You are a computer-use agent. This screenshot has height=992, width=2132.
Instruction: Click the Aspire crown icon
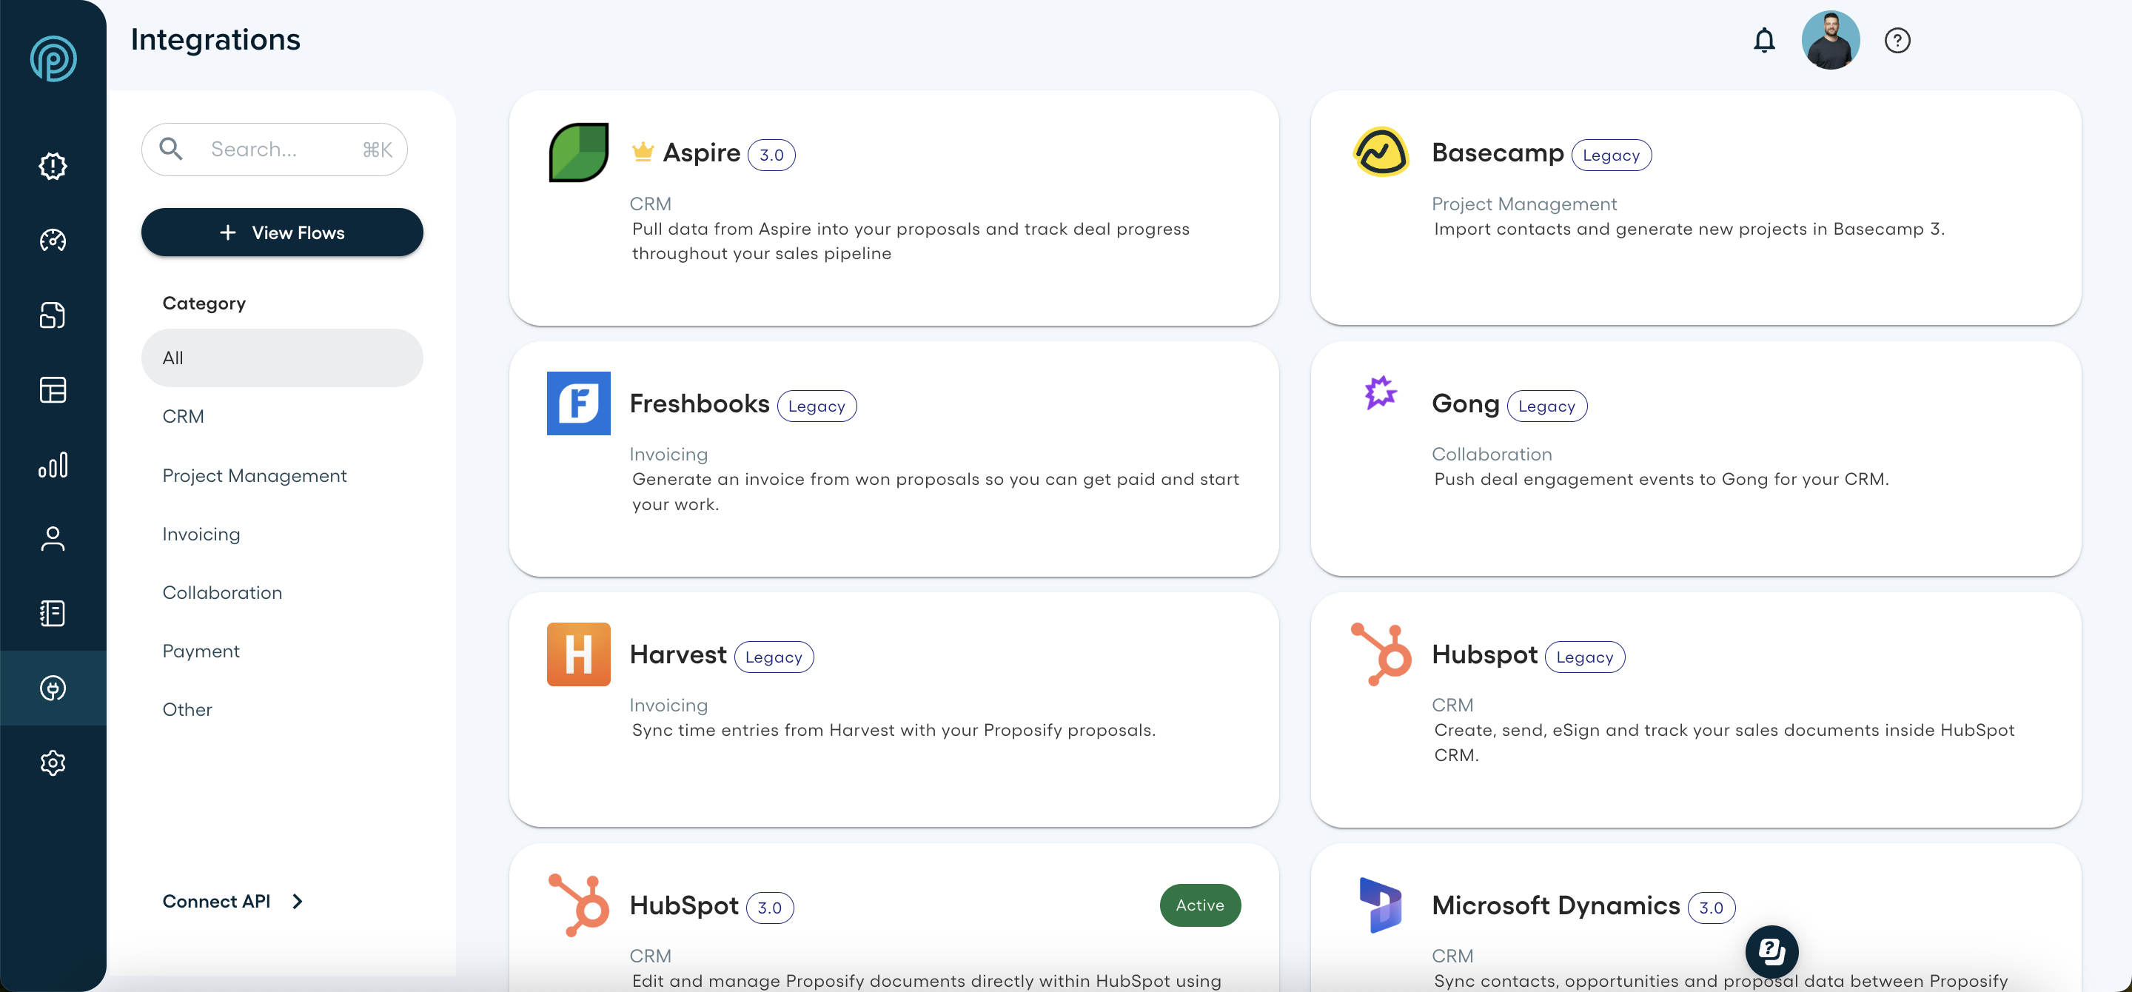643,152
